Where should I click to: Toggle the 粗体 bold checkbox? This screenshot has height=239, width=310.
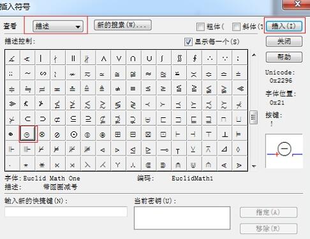coord(200,27)
